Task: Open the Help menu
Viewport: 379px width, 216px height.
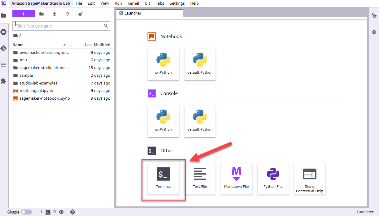Action: (x=194, y=3)
